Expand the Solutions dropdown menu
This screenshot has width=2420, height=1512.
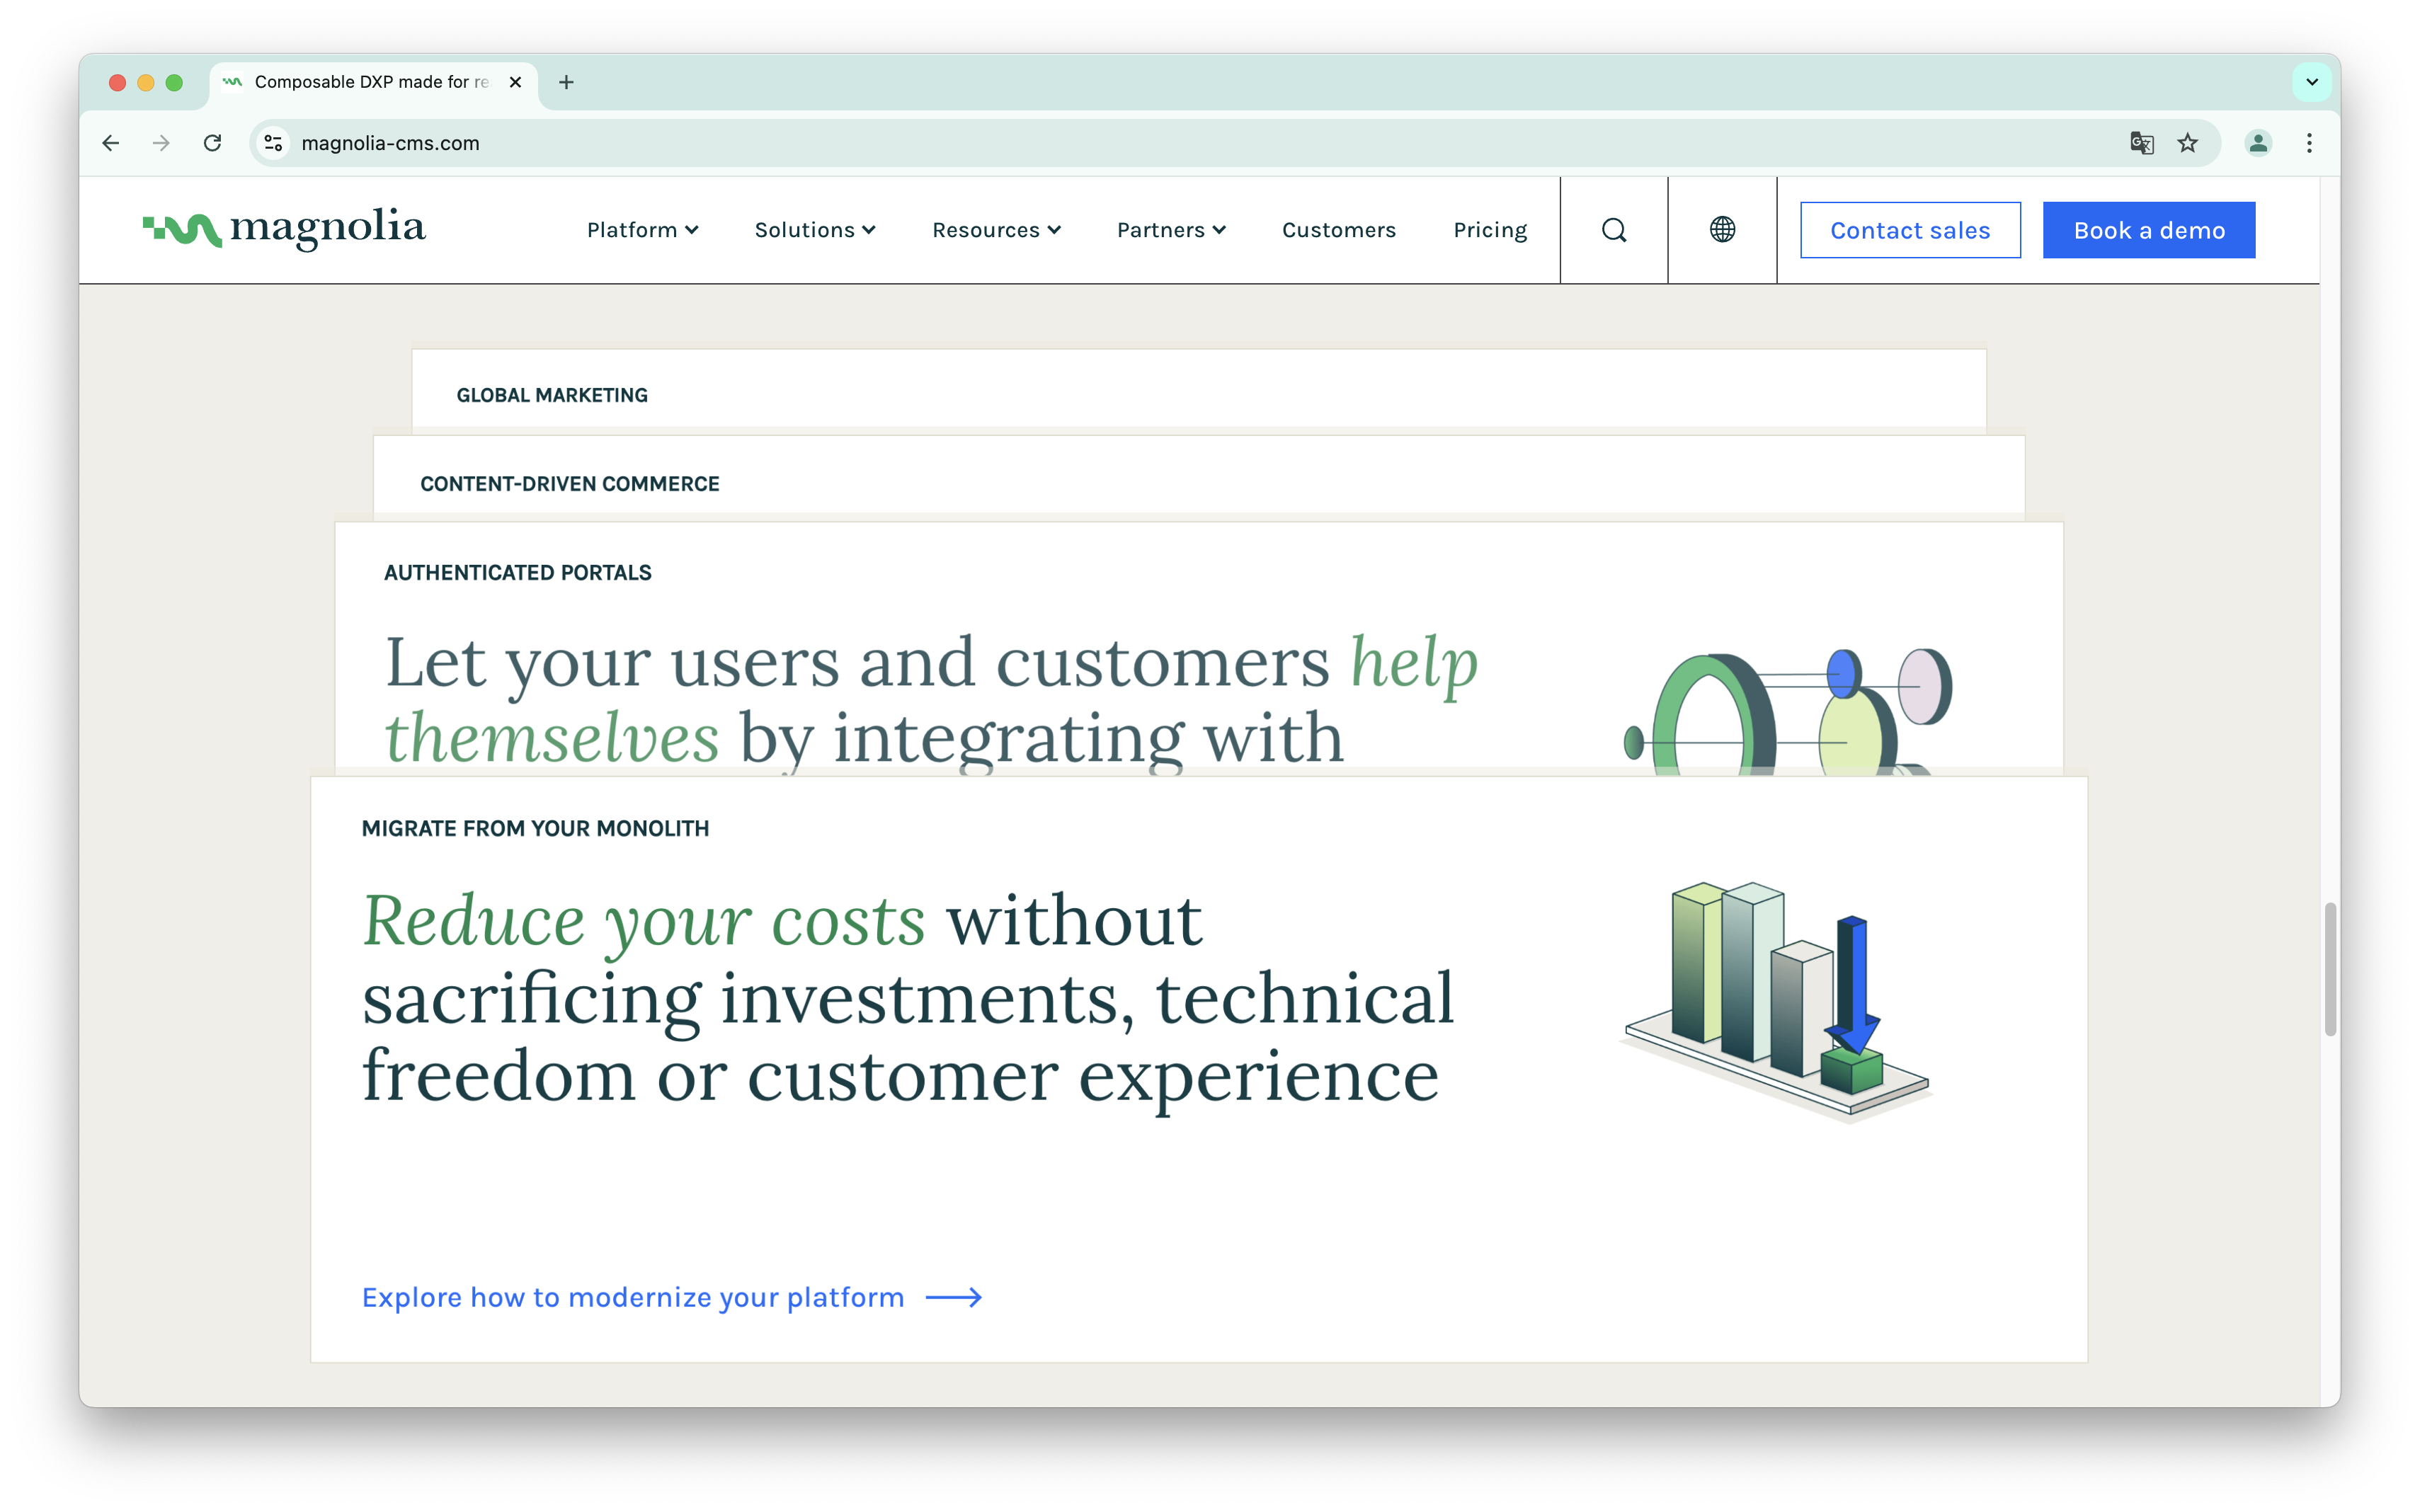(814, 230)
